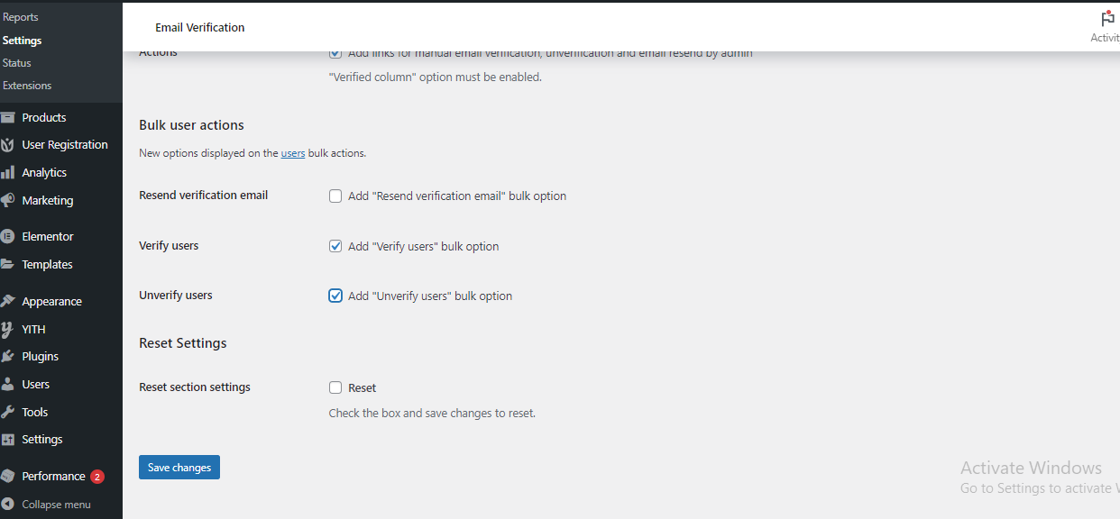Click the User Registration sidebar icon
Screen dimensions: 1120x519
pyautogui.click(x=8, y=145)
